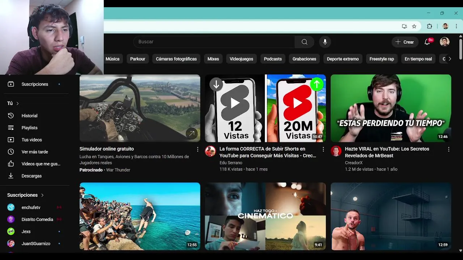The width and height of the screenshot is (463, 260).
Task: Open title Hazte VIRAL en YouTube
Action: (x=387, y=152)
